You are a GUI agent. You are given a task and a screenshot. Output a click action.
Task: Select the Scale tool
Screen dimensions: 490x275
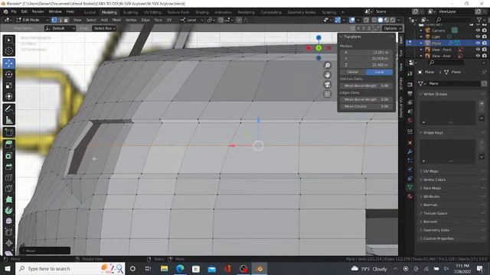point(8,86)
